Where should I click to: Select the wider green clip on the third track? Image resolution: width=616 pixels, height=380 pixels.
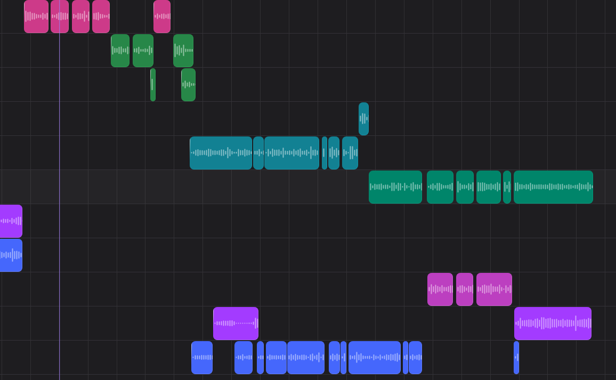(188, 85)
